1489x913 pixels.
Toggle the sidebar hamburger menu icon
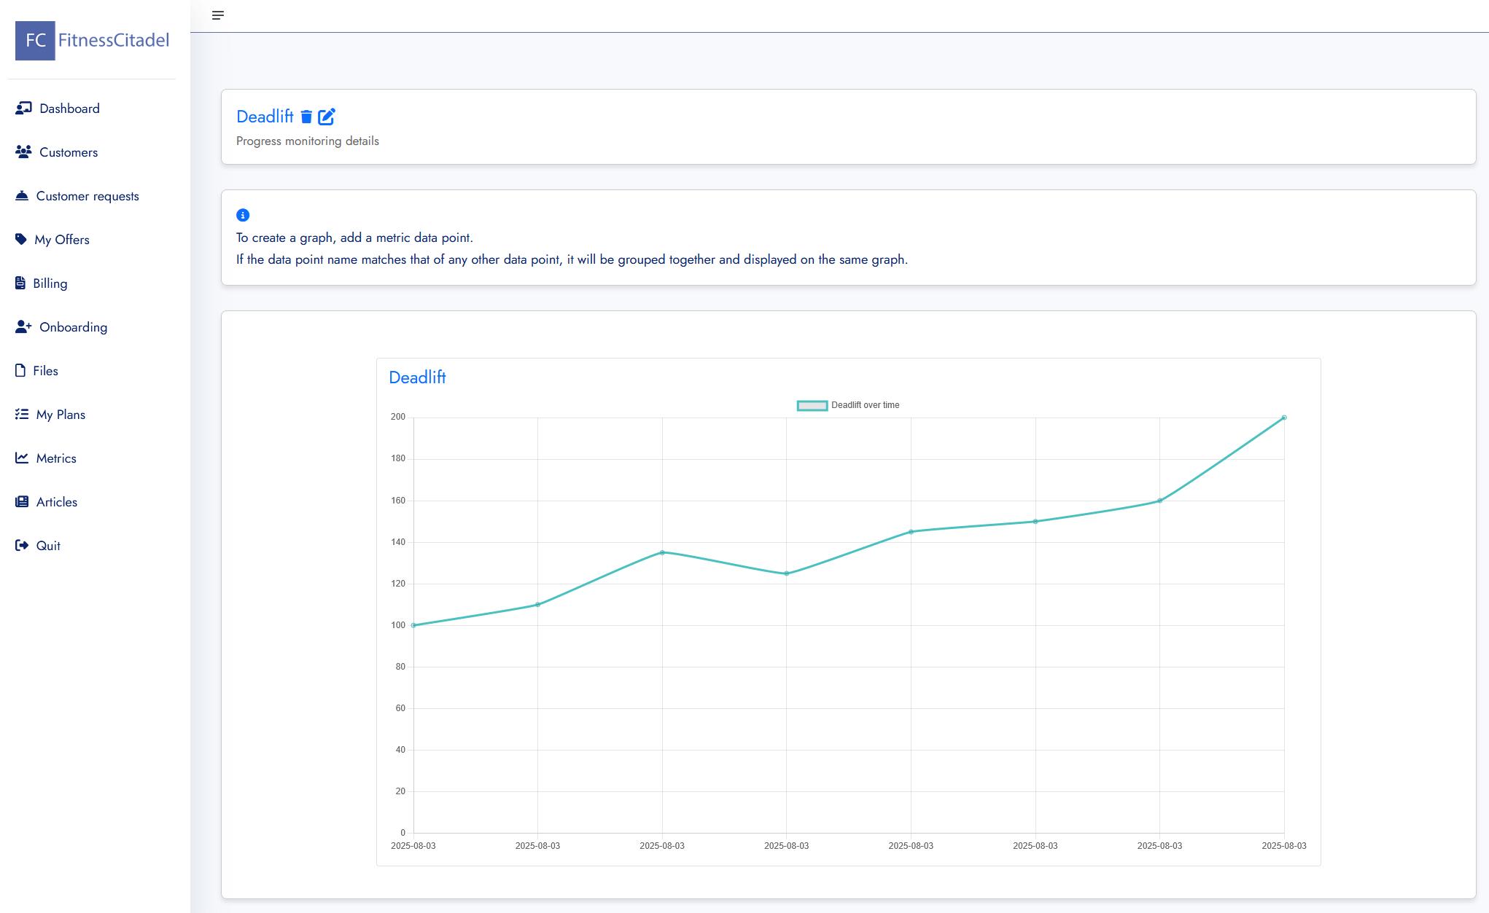[217, 15]
